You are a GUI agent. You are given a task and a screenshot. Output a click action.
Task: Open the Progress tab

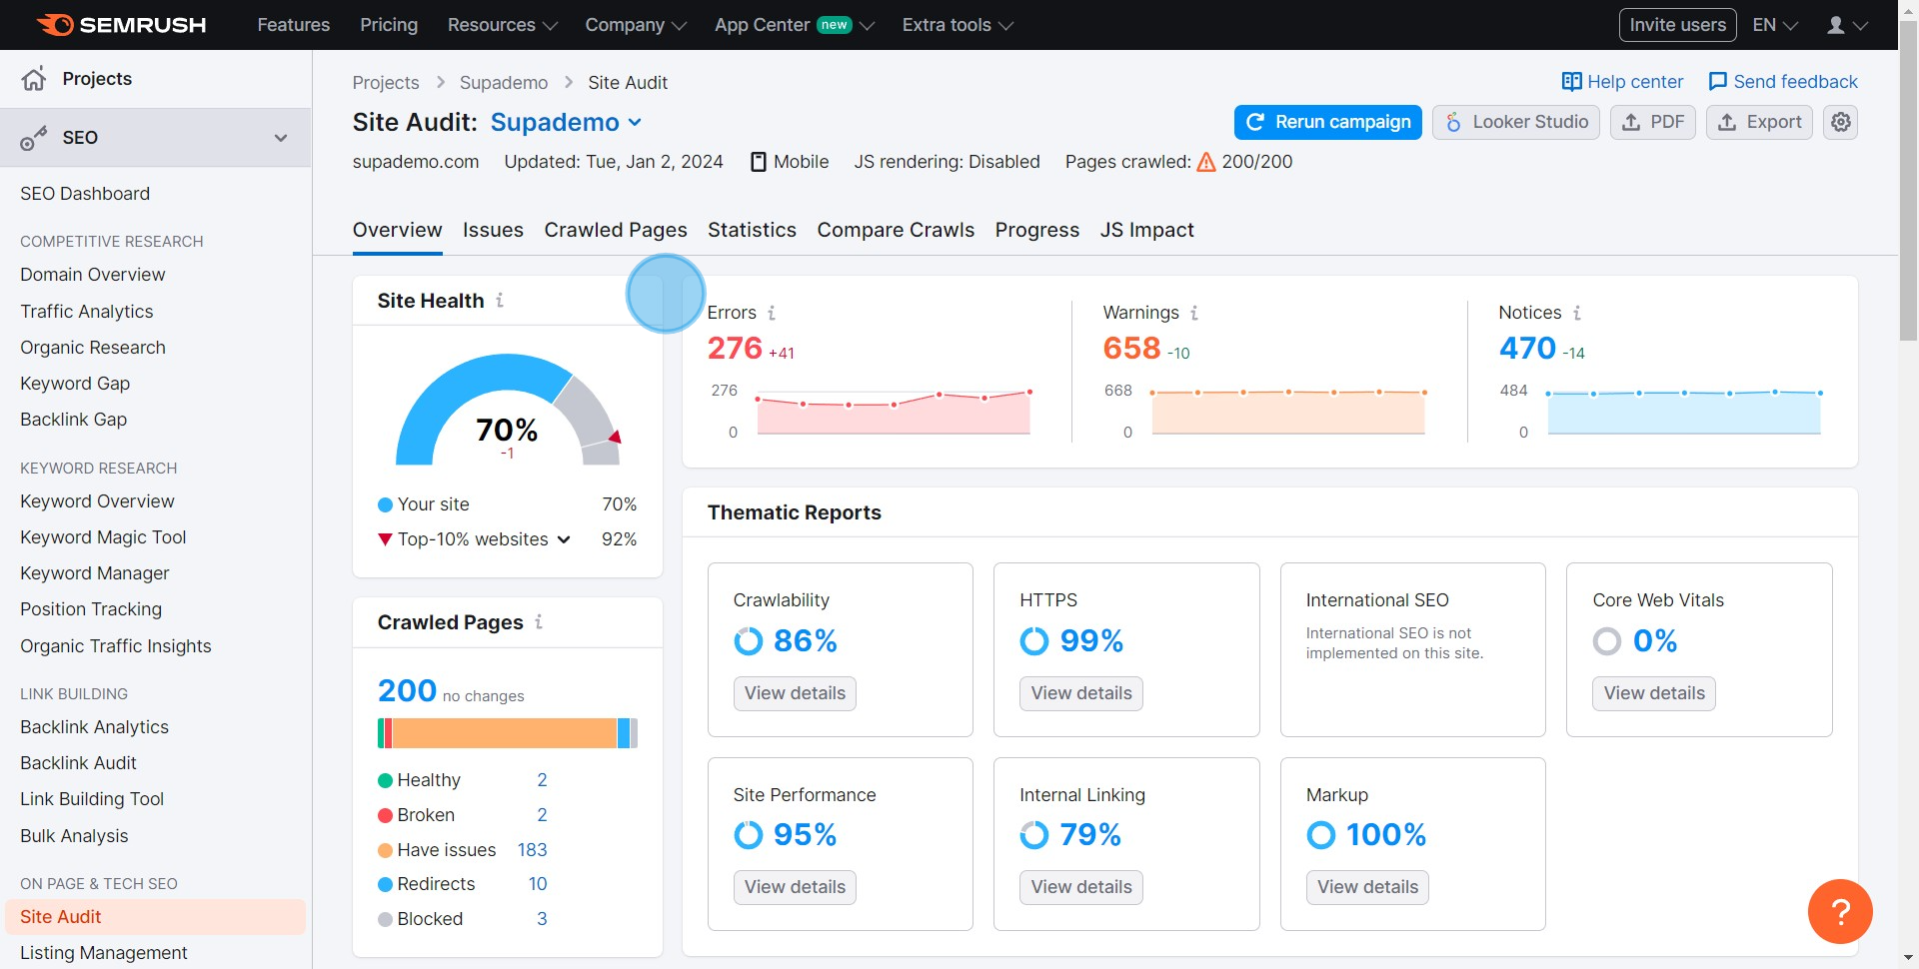(x=1037, y=230)
